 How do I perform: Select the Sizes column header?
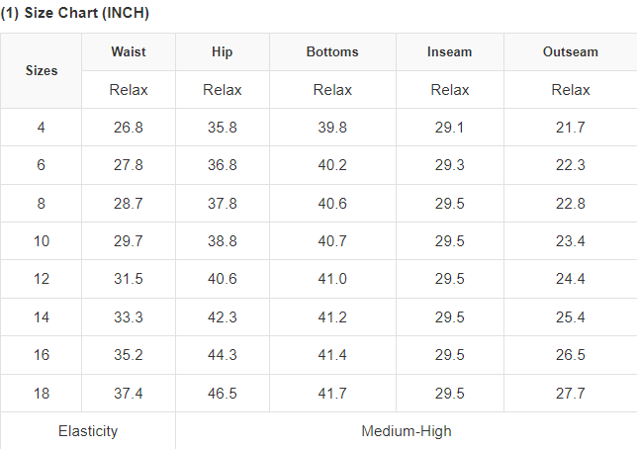pos(42,70)
